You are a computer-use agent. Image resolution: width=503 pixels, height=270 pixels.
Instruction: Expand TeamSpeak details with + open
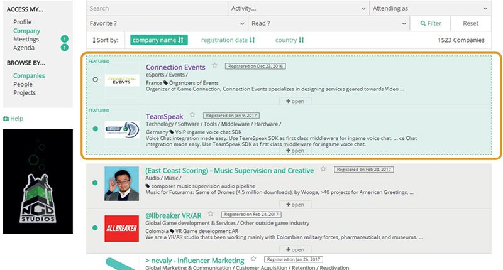click(x=295, y=151)
